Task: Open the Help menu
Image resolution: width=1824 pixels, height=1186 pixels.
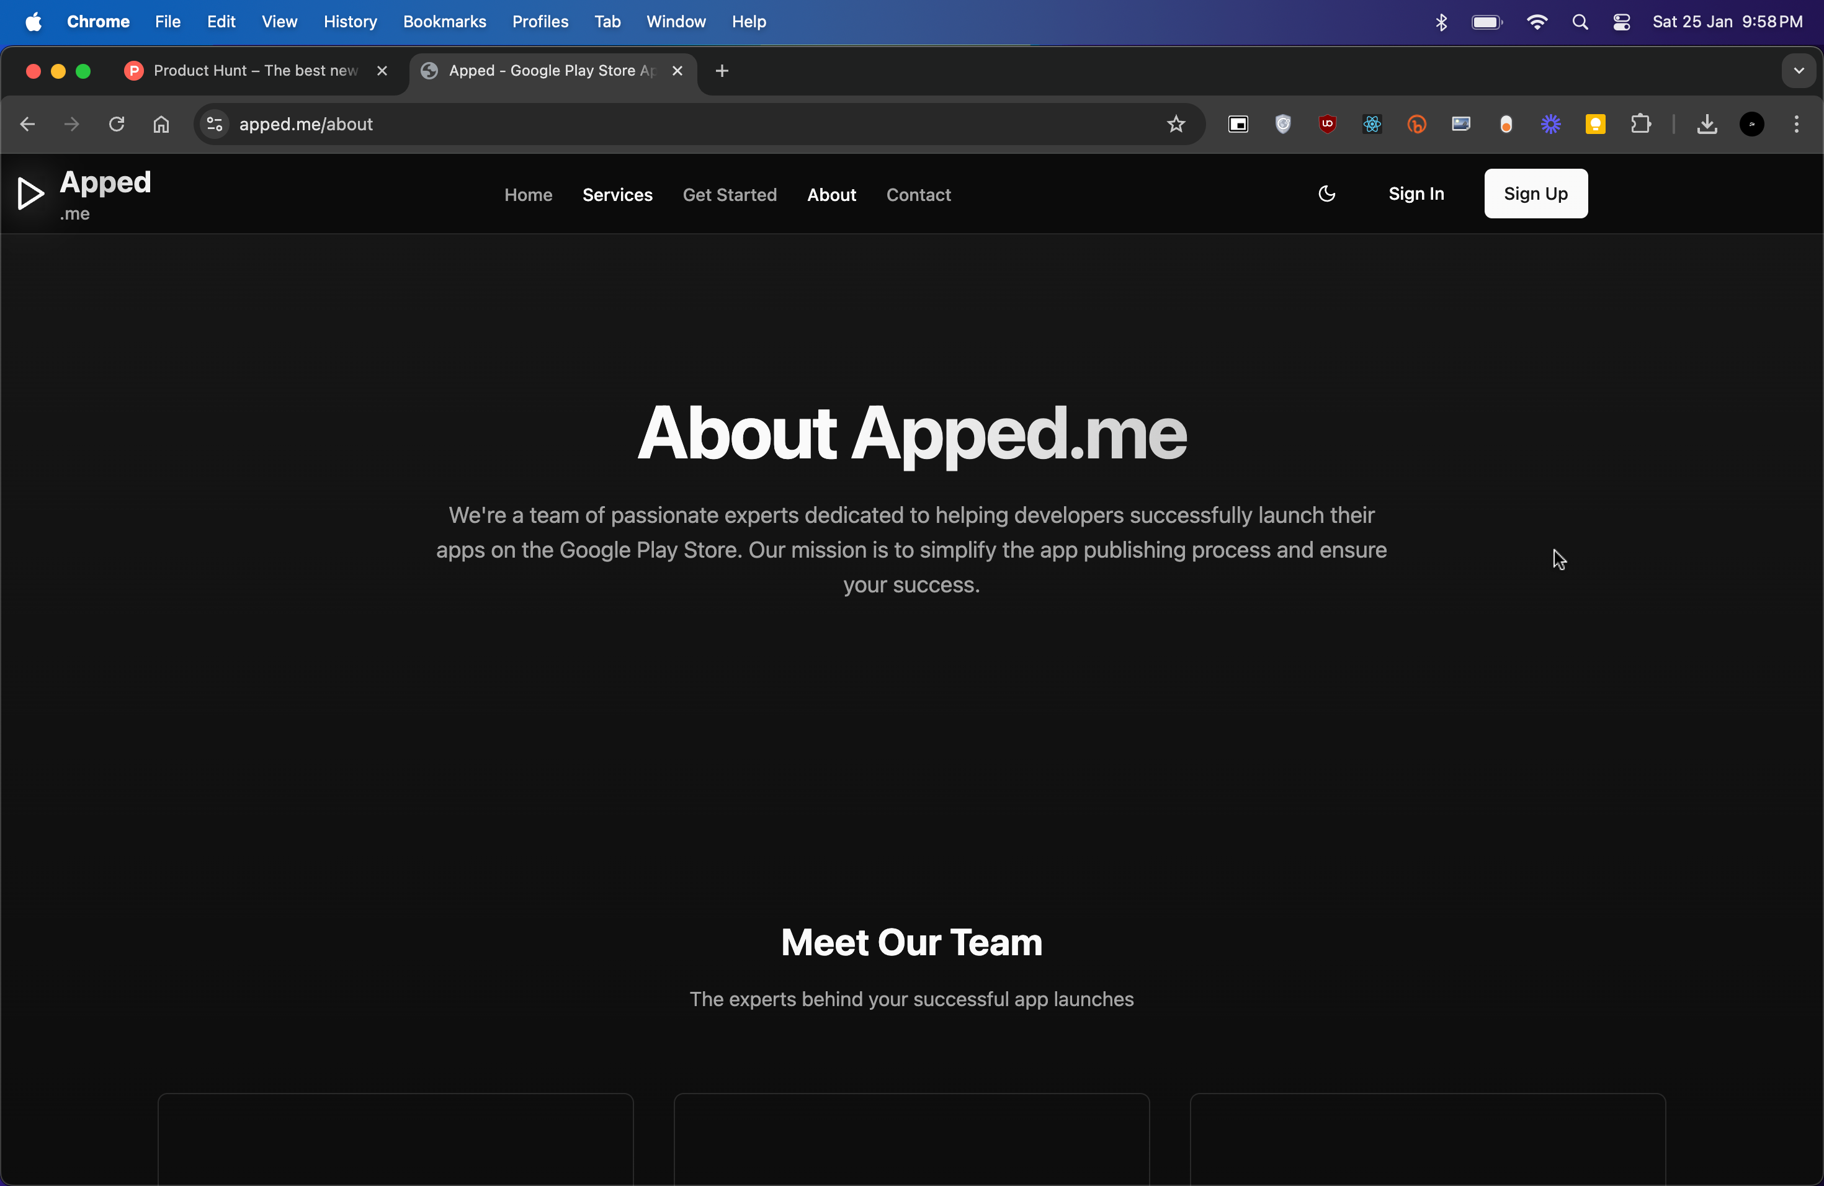Action: 749,22
